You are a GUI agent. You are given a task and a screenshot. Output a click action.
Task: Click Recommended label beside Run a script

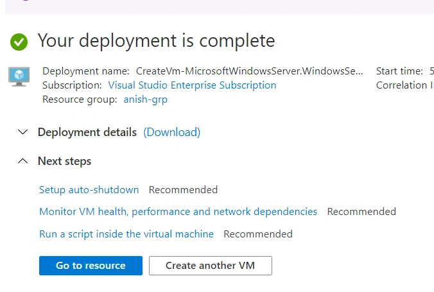(258, 234)
